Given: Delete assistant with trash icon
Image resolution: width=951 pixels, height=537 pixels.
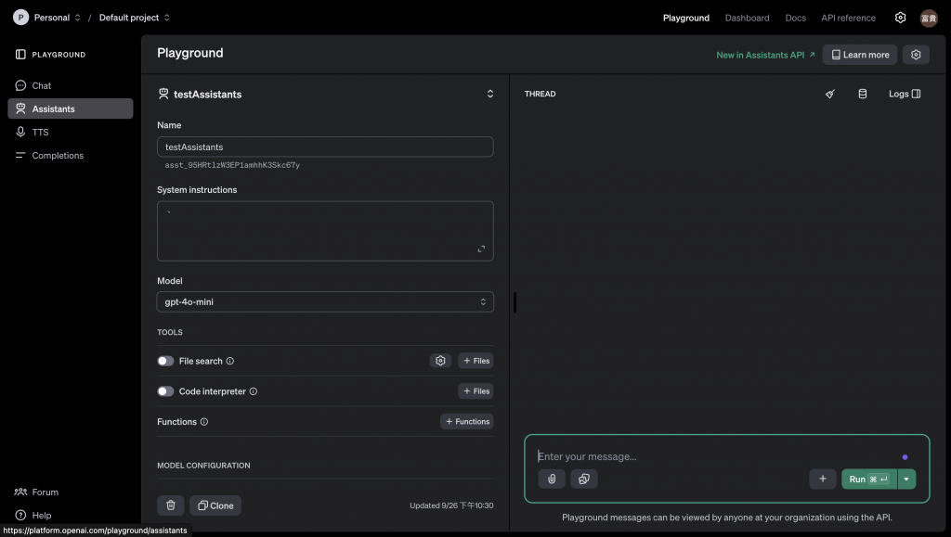Looking at the screenshot, I should (171, 505).
